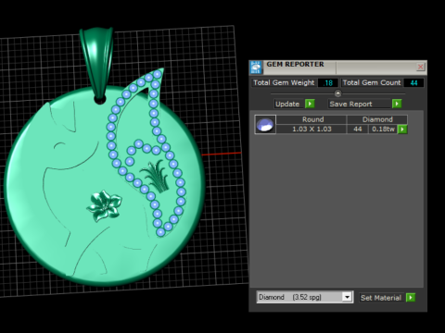The height and width of the screenshot is (333, 445).
Task: Click the gem quantity cell 44
Action: tap(358, 129)
